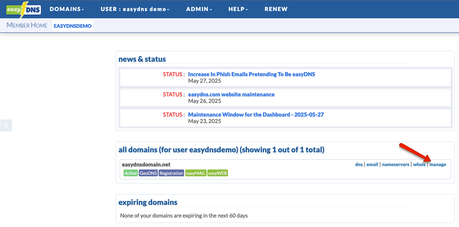Open dns settings for easydnsdomain.net
459x227 pixels.
[359, 165]
